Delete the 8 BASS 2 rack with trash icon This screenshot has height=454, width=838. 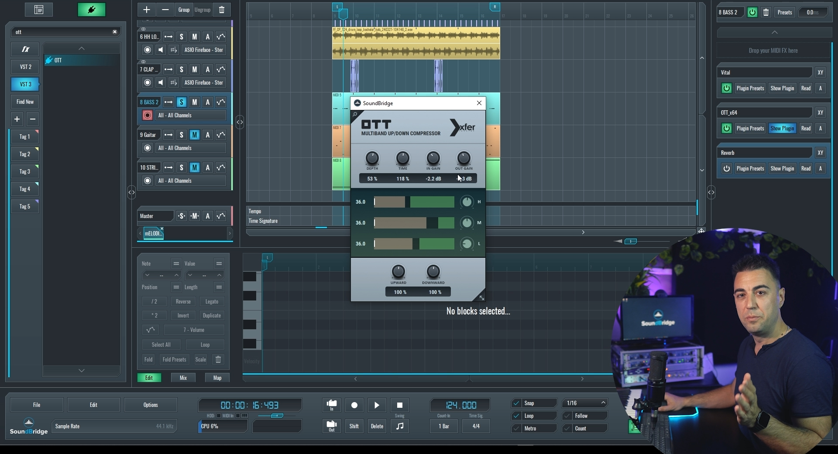click(766, 12)
